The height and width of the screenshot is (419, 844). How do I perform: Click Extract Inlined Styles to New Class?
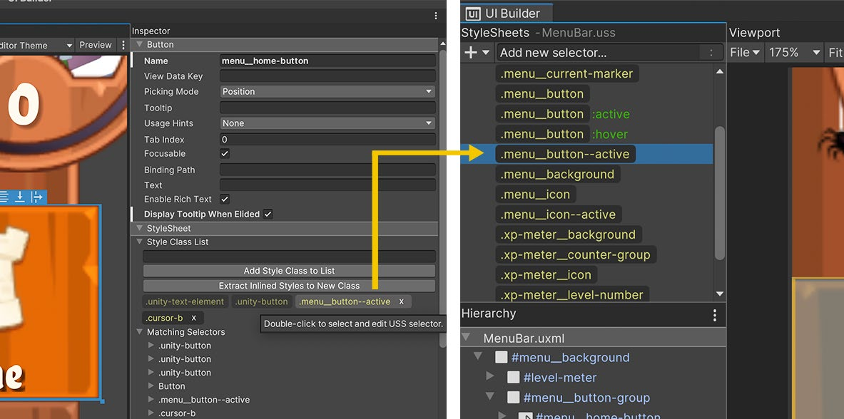pyautogui.click(x=289, y=286)
